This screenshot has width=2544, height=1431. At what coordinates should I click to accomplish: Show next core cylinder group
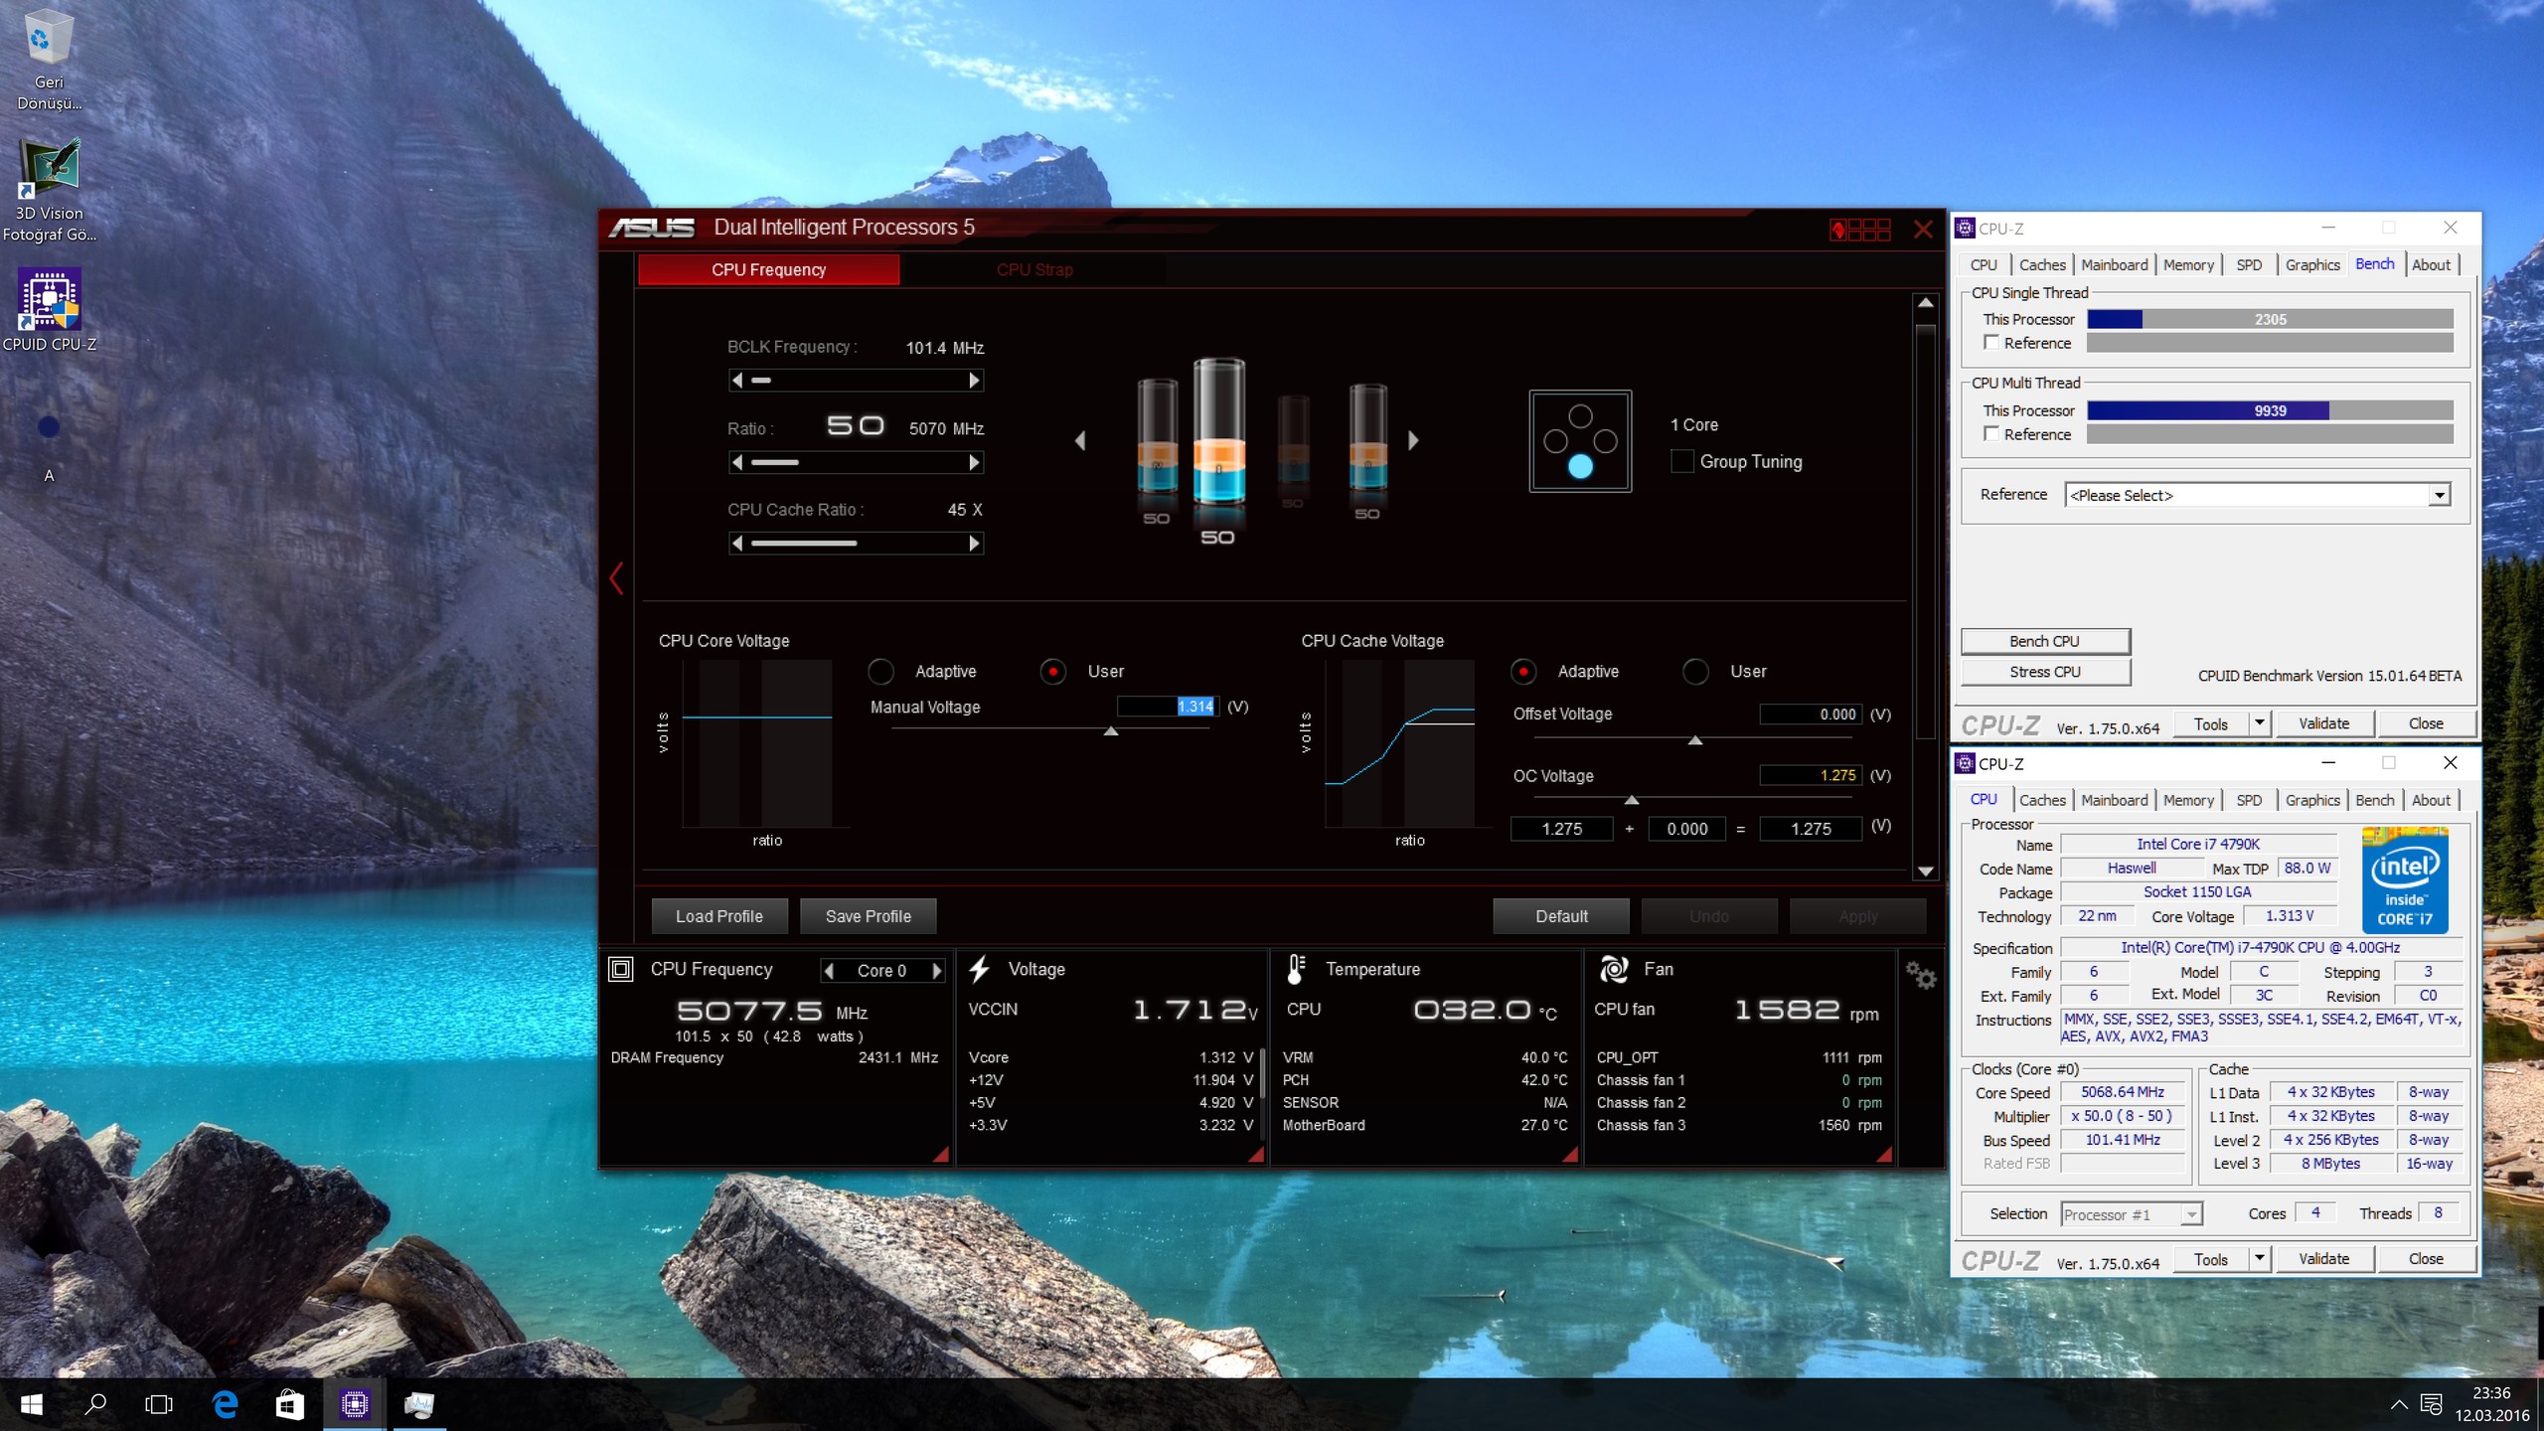tap(1413, 440)
